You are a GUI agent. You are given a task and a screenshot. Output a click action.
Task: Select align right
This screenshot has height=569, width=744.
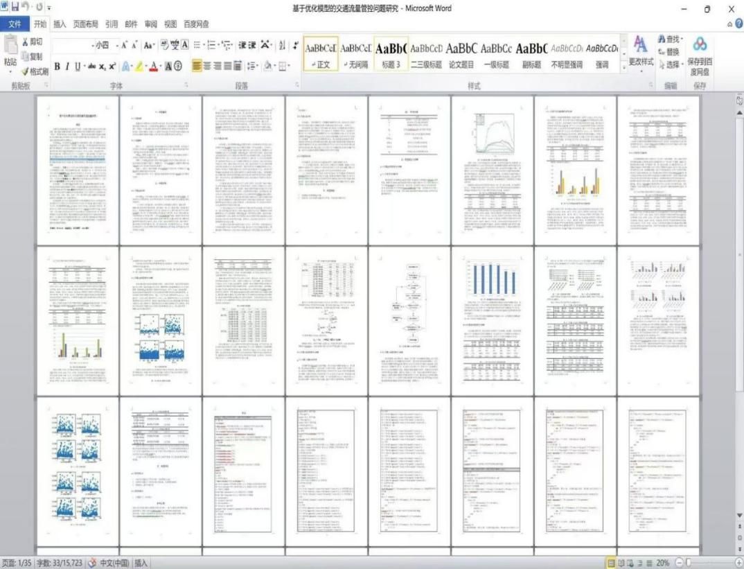click(218, 66)
